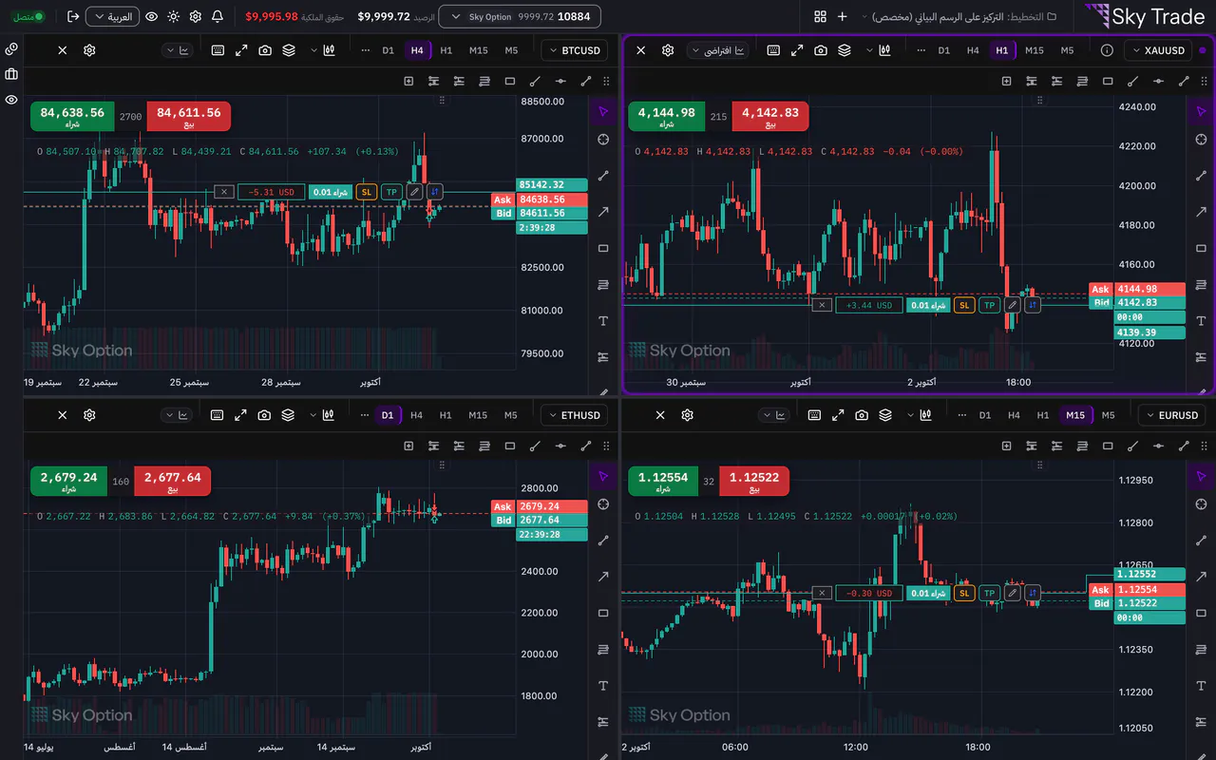This screenshot has width=1216, height=760.
Task: Open fullscreen for the XAUUSD chart
Action: coord(797,50)
